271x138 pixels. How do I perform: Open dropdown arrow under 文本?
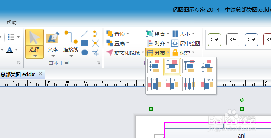[53, 56]
